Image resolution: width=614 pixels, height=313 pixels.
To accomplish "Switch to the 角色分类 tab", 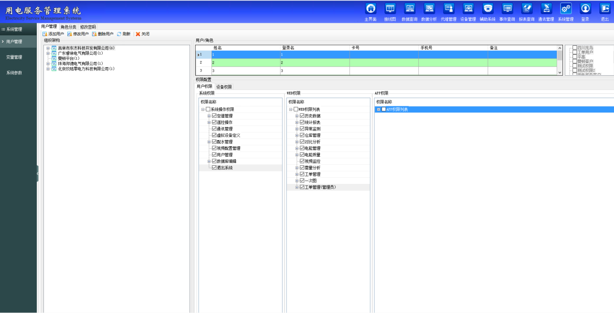I will point(68,27).
